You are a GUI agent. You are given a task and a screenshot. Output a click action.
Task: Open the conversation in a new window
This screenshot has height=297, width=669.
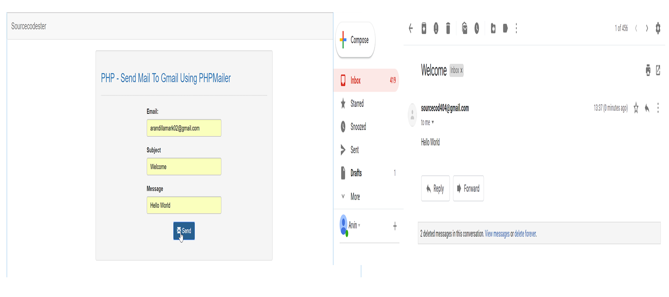pos(658,70)
